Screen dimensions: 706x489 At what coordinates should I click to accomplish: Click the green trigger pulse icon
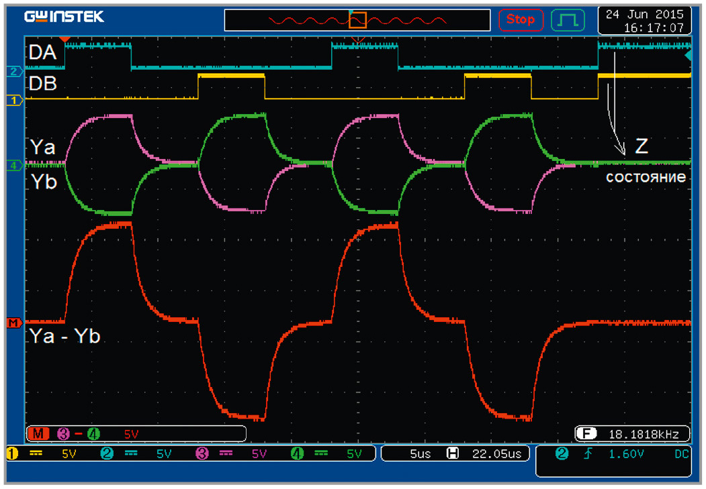568,19
